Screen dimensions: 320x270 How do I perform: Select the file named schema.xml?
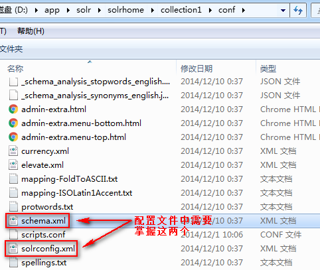(x=43, y=221)
